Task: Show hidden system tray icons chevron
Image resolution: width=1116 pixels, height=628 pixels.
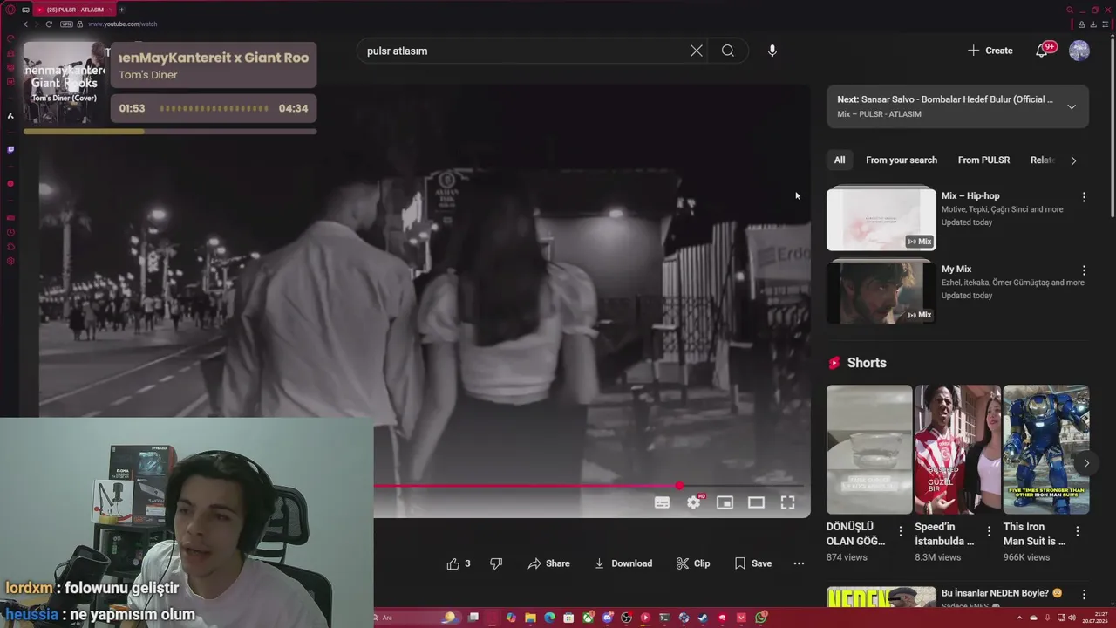Action: [1019, 618]
